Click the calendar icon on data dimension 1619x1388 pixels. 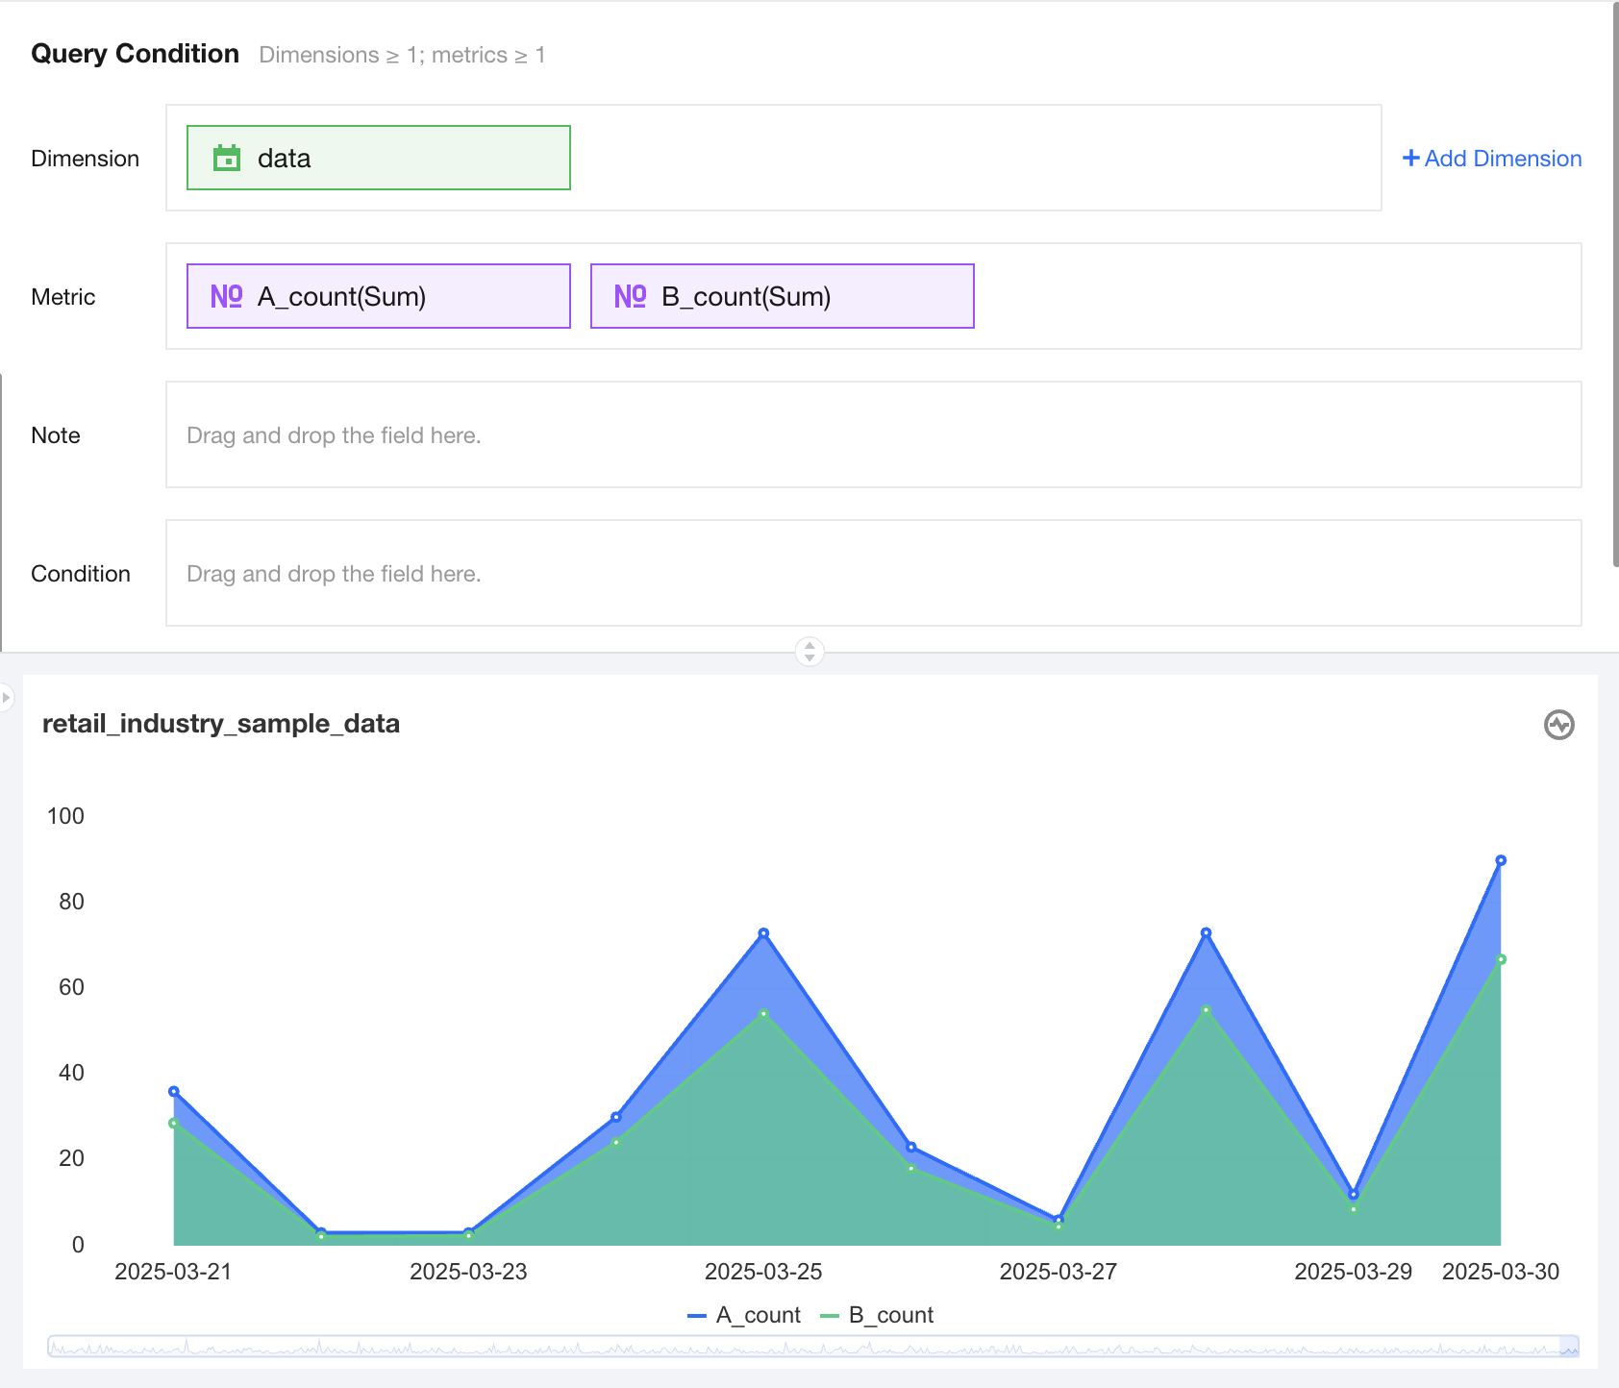[x=227, y=158]
